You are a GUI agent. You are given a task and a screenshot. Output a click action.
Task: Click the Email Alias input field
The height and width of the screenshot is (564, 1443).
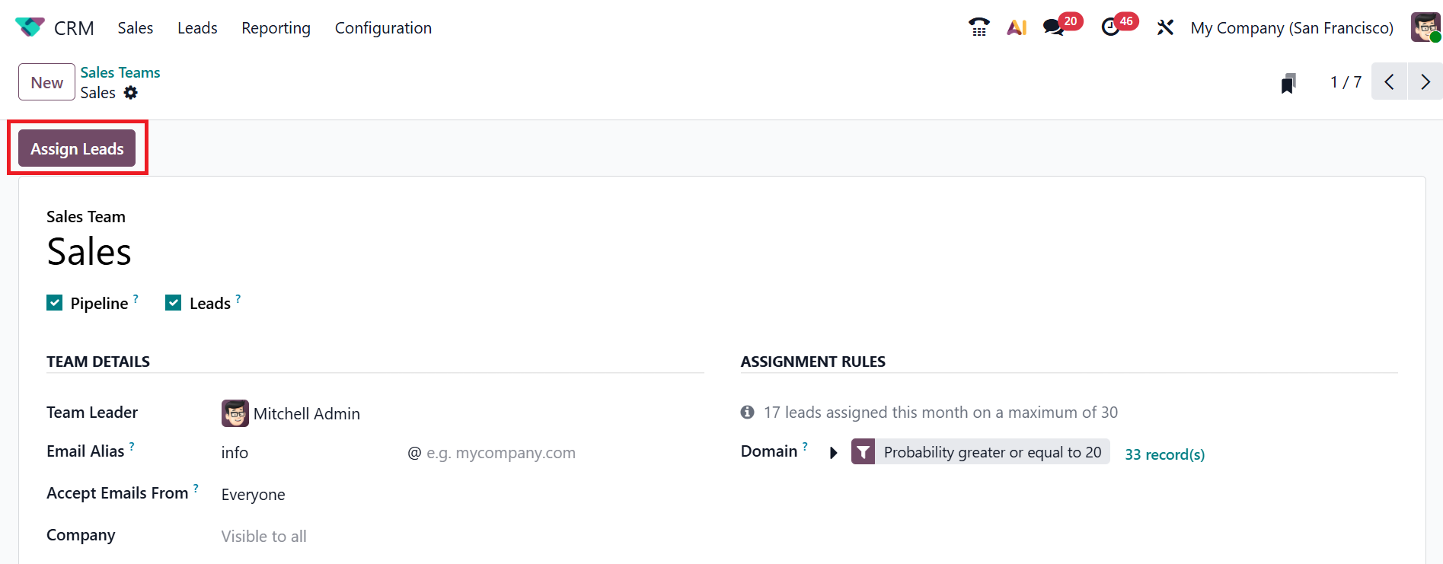click(305, 453)
